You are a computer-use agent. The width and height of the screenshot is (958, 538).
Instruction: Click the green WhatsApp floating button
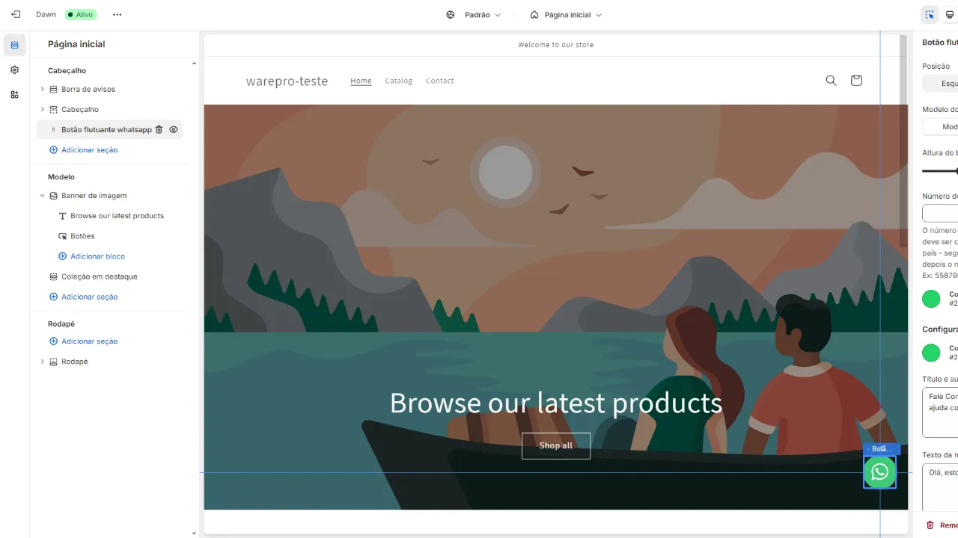pos(879,472)
